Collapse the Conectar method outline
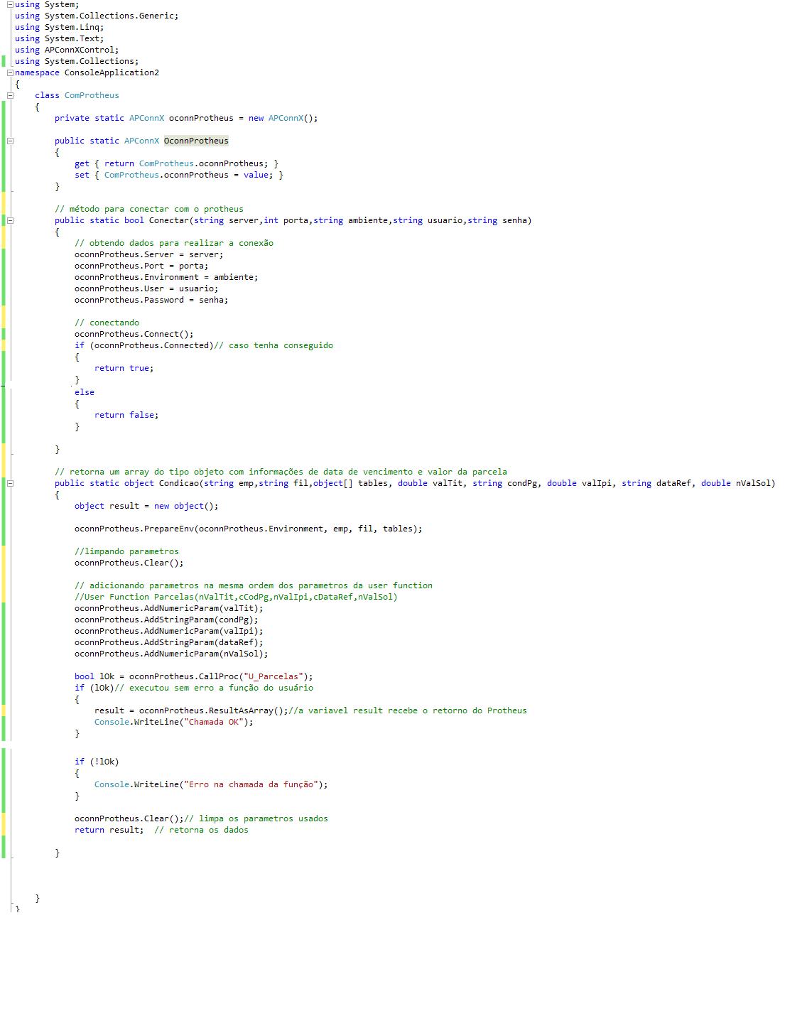 (10, 220)
